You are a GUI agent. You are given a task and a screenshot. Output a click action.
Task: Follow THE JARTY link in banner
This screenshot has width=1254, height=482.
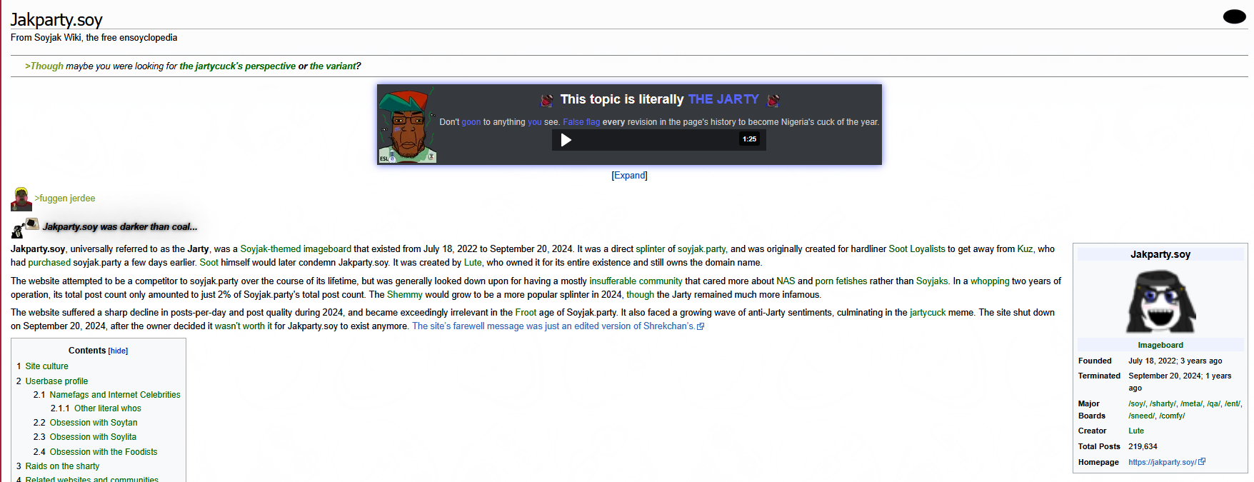[x=723, y=99]
